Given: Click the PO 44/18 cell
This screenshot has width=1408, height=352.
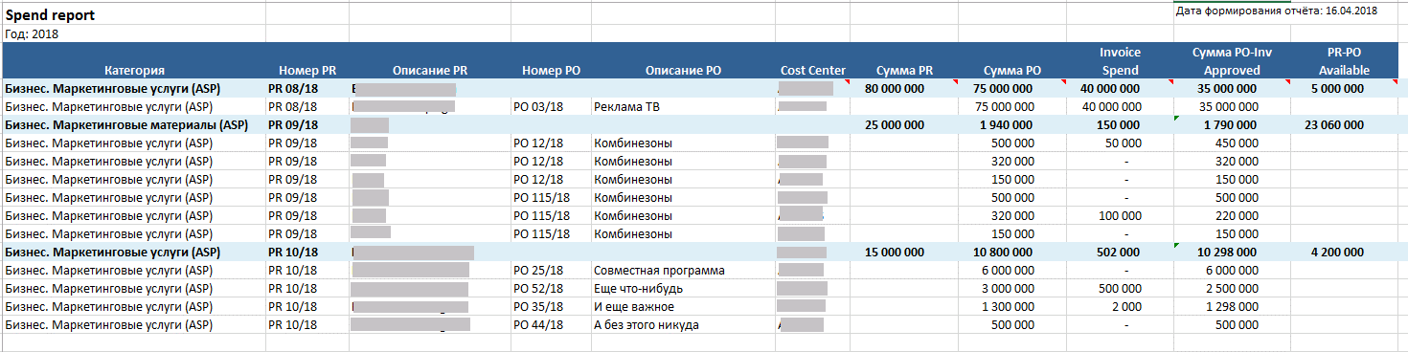Looking at the screenshot, I should 538,324.
